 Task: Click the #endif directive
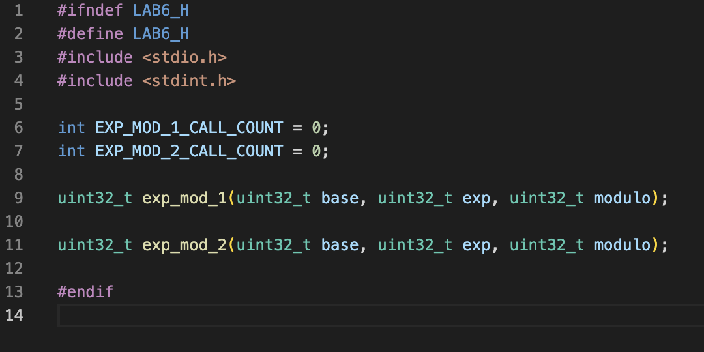click(86, 292)
